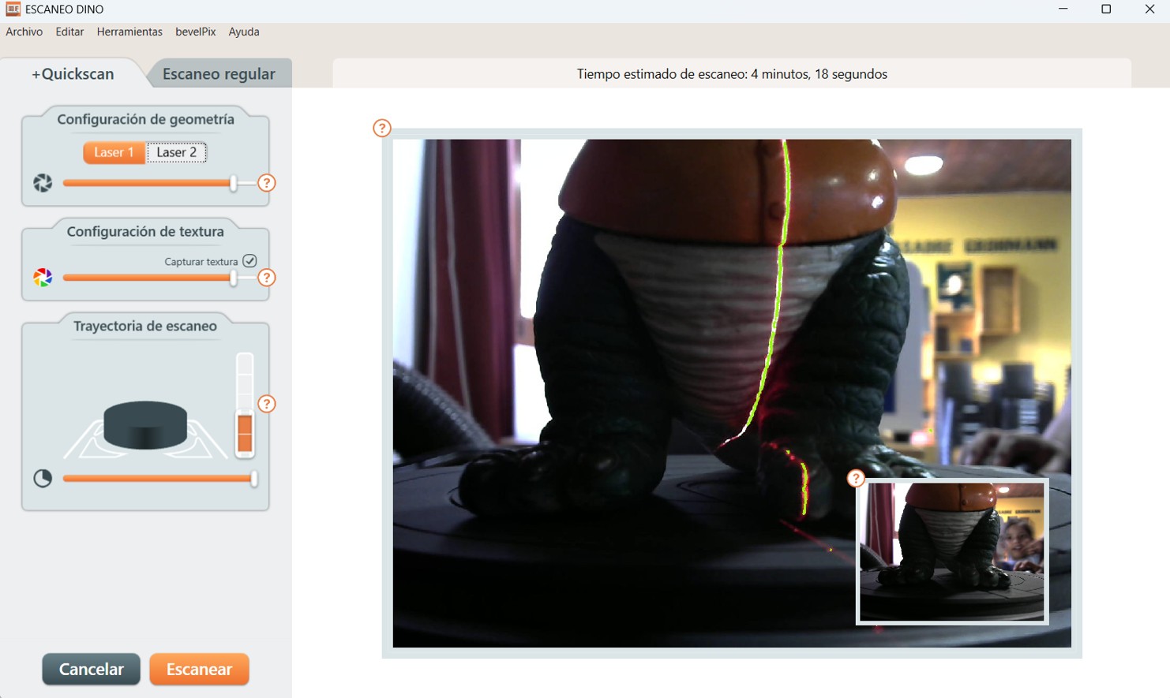Close the ESCANEO DINO window
This screenshot has width=1170, height=698.
pos(1149,9)
